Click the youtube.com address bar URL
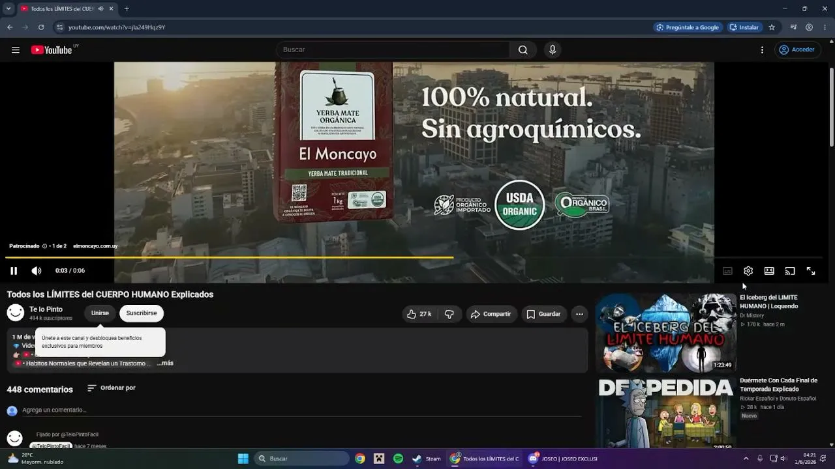The image size is (835, 469). click(117, 27)
